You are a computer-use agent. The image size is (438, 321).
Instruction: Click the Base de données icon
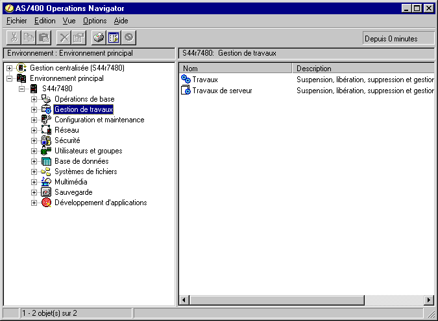tap(46, 161)
